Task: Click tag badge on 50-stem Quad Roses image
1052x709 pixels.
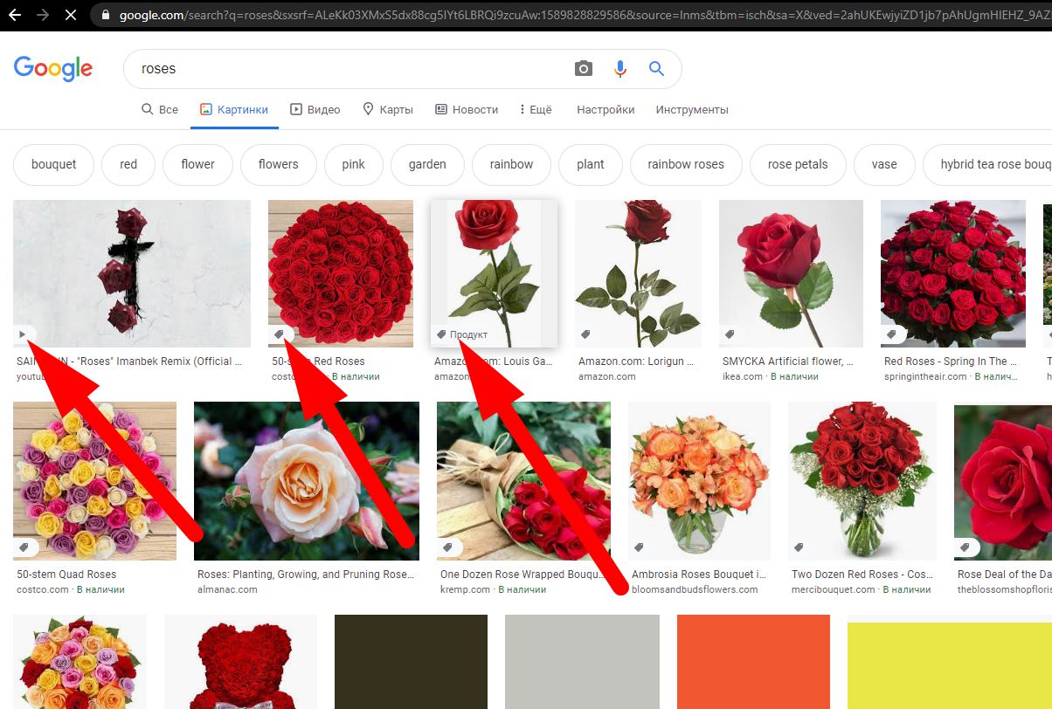Action: coord(25,547)
